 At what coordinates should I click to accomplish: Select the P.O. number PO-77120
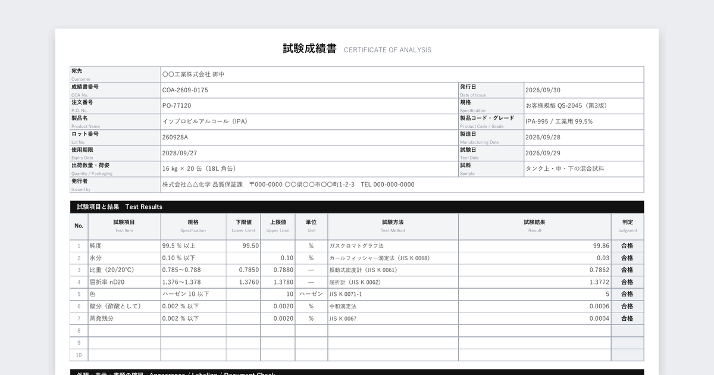309,106
